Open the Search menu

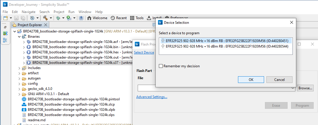(x=44, y=12)
